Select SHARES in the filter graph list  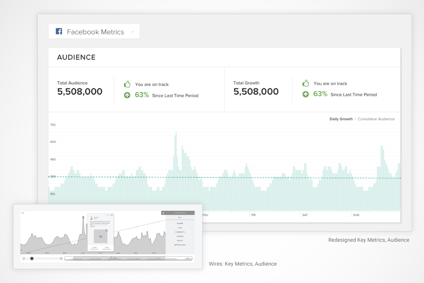click(x=180, y=236)
